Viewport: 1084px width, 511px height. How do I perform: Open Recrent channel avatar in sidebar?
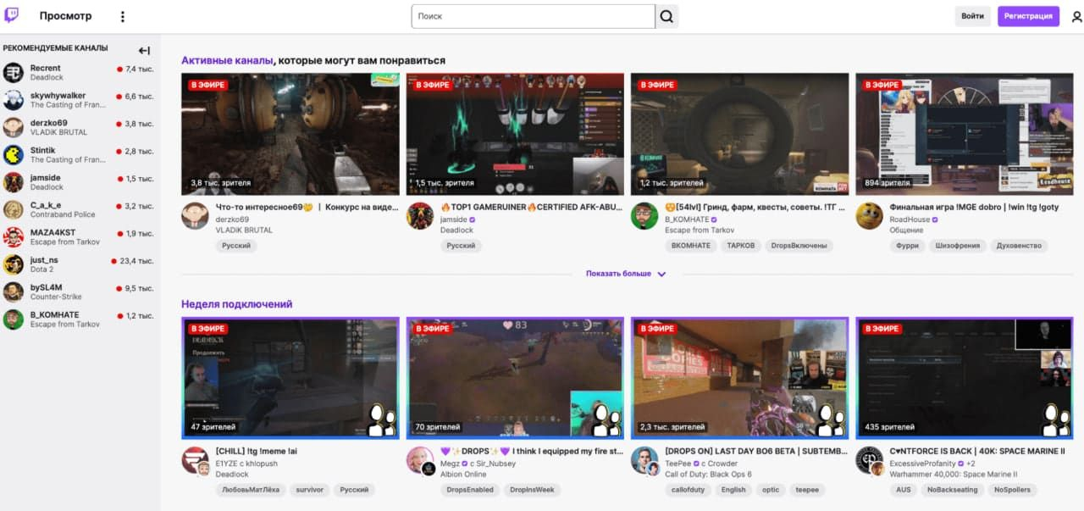tap(14, 73)
